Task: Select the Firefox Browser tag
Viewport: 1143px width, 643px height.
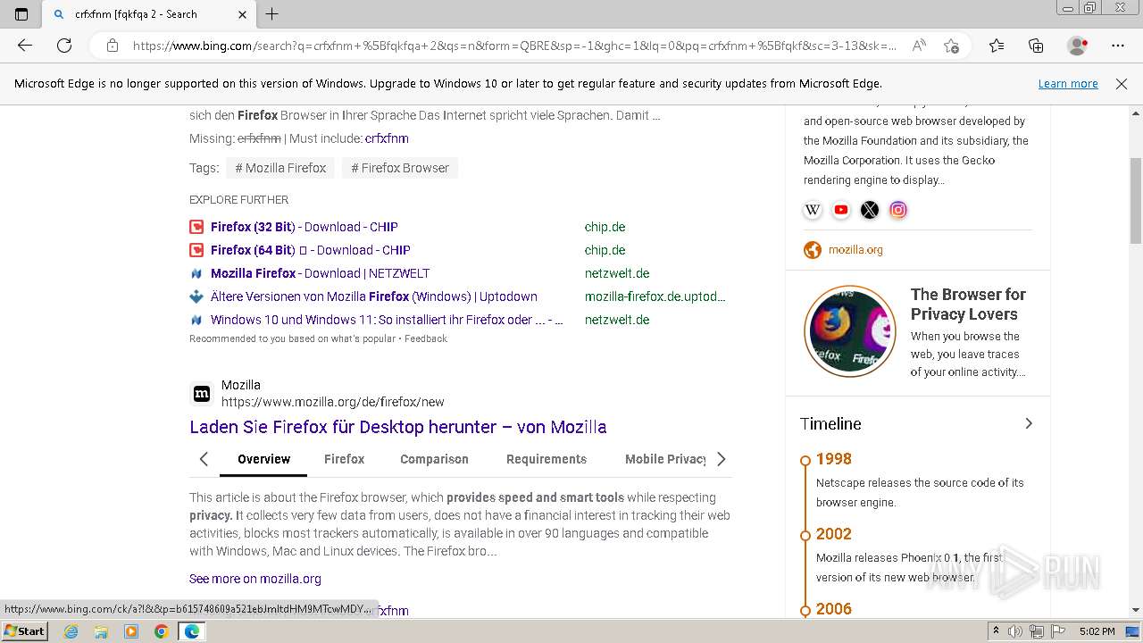Action: click(400, 168)
